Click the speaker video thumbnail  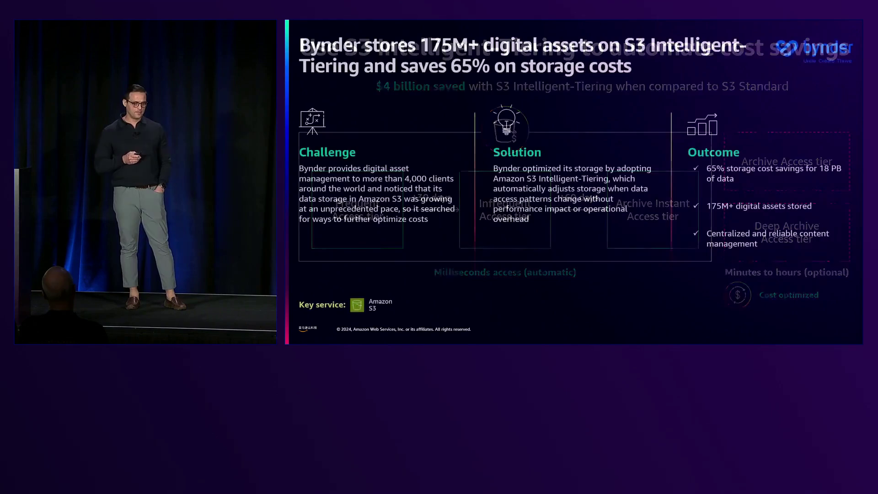[145, 182]
